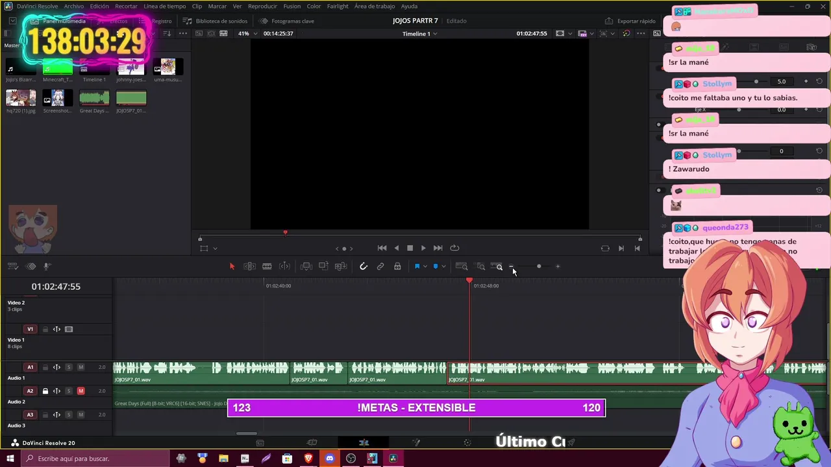Lock the V1 video track
831x467 pixels.
pos(45,329)
